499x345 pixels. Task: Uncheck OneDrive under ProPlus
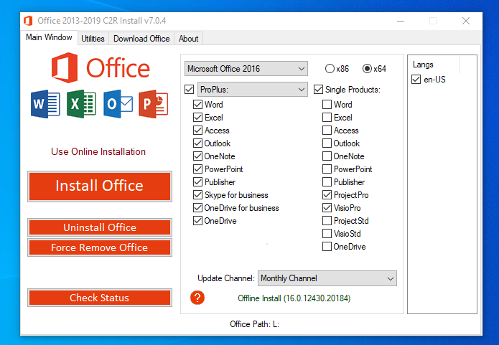click(197, 221)
